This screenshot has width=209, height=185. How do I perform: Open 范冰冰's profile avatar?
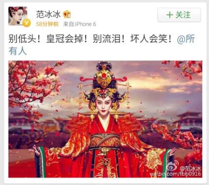[x=18, y=16]
